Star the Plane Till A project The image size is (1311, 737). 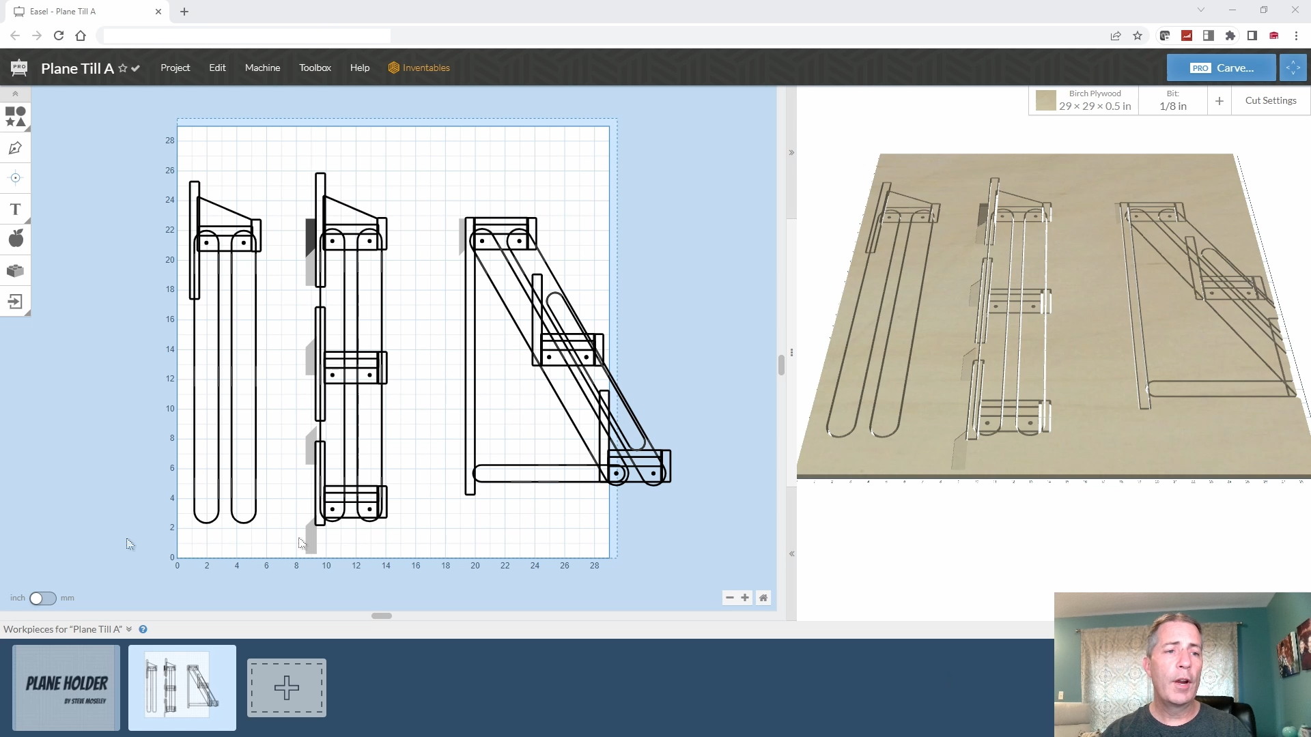[123, 68]
